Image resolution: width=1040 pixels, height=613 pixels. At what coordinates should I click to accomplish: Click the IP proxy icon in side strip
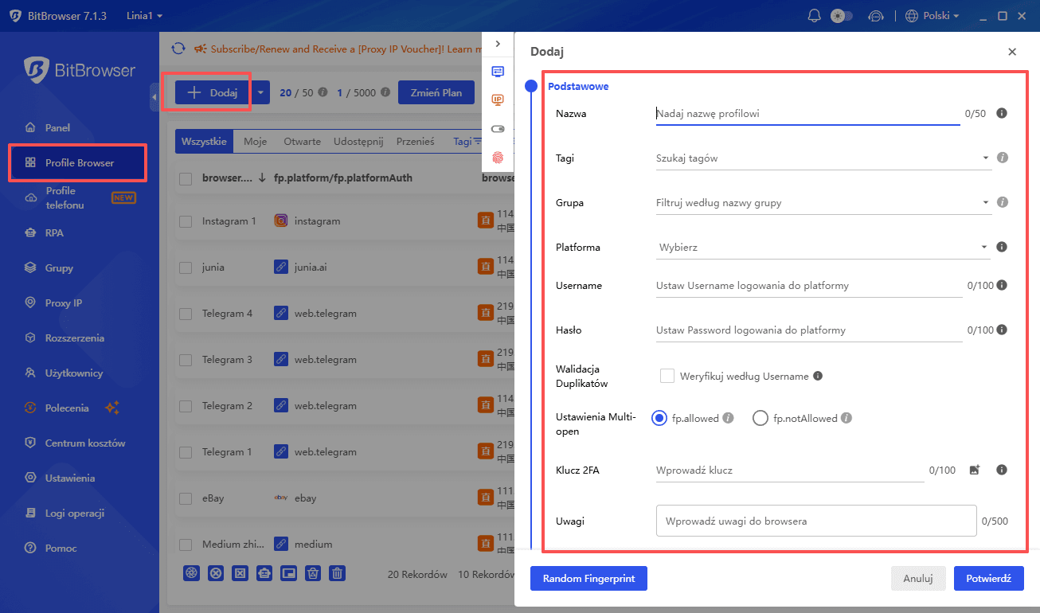[498, 100]
